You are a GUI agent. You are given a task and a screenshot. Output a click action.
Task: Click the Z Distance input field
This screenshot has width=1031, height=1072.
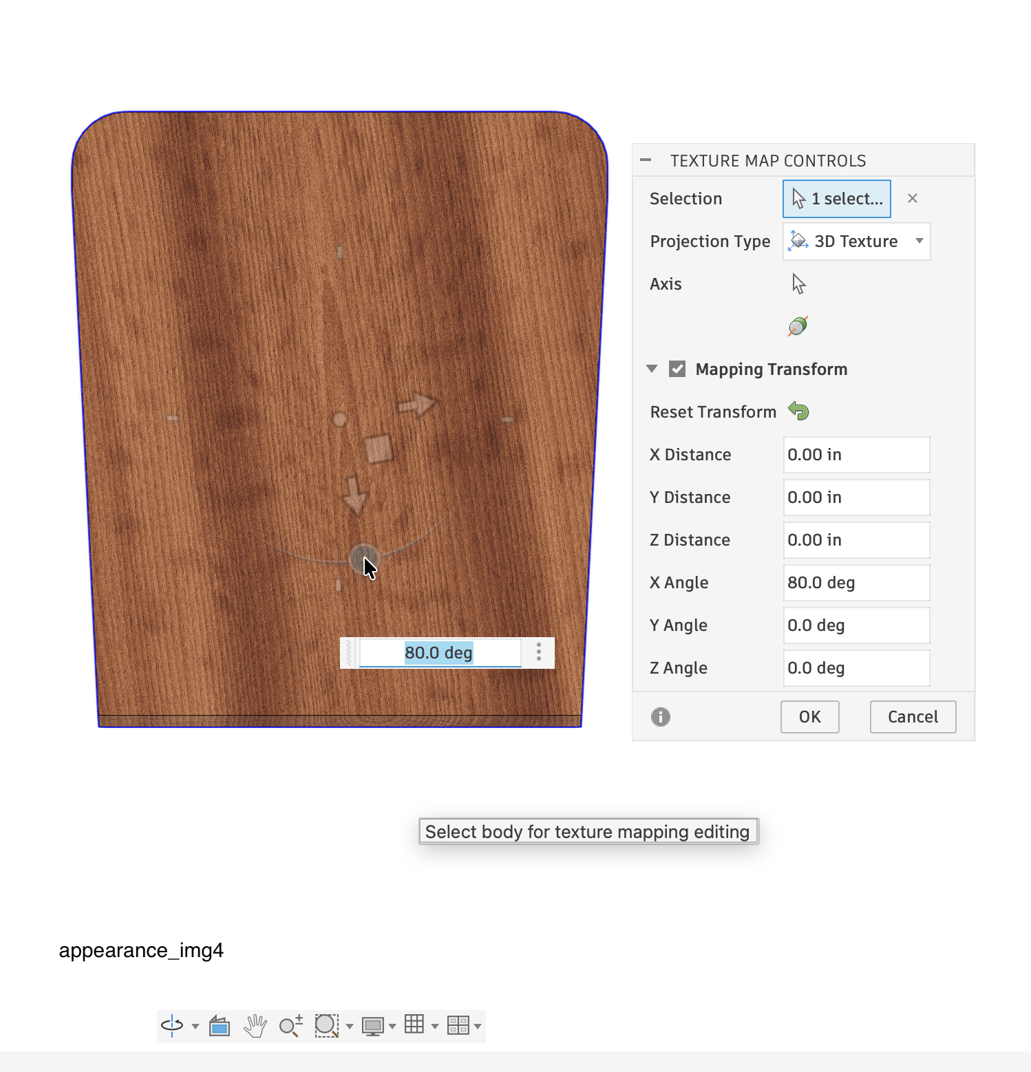coord(857,540)
